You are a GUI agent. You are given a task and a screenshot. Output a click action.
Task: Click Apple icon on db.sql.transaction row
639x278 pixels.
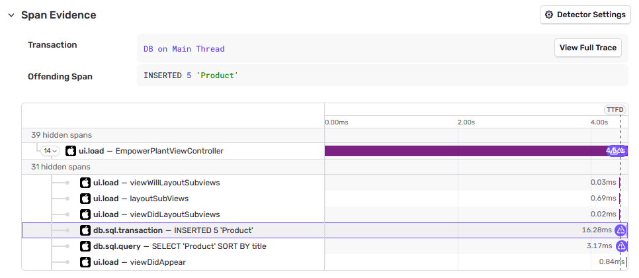85,230
